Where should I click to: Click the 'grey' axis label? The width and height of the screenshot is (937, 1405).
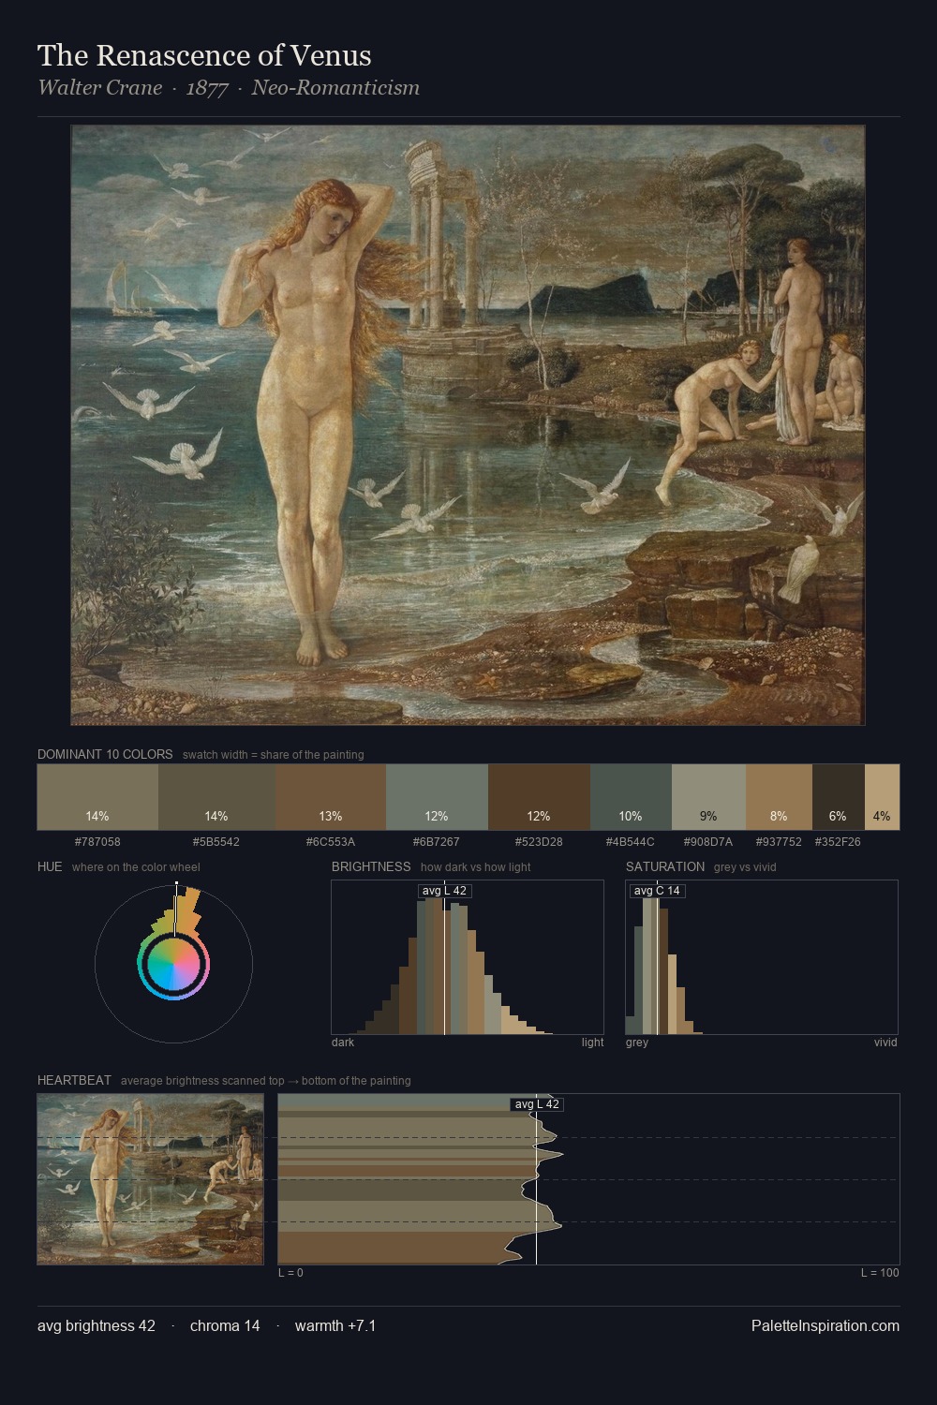(x=637, y=1043)
